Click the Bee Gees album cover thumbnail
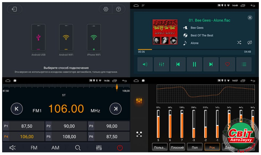 165,32
